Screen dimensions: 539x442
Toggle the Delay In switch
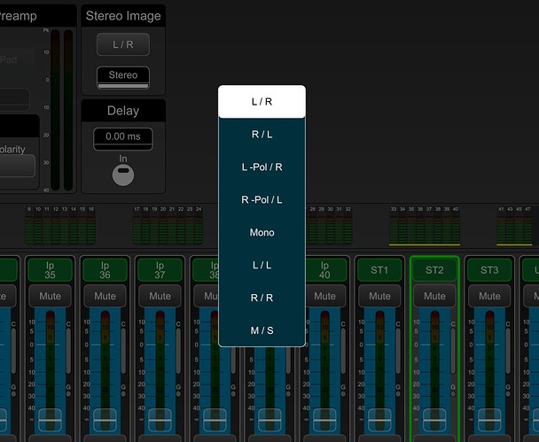click(x=123, y=175)
